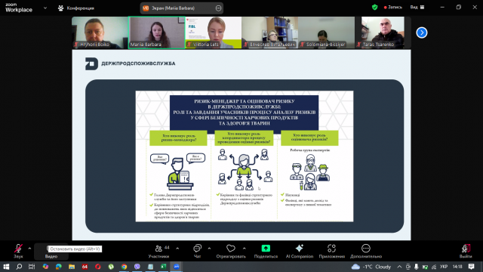Viewport: 483px width, 272px height.
Task: Open the red 64 app on taskbar
Action: tap(85, 267)
